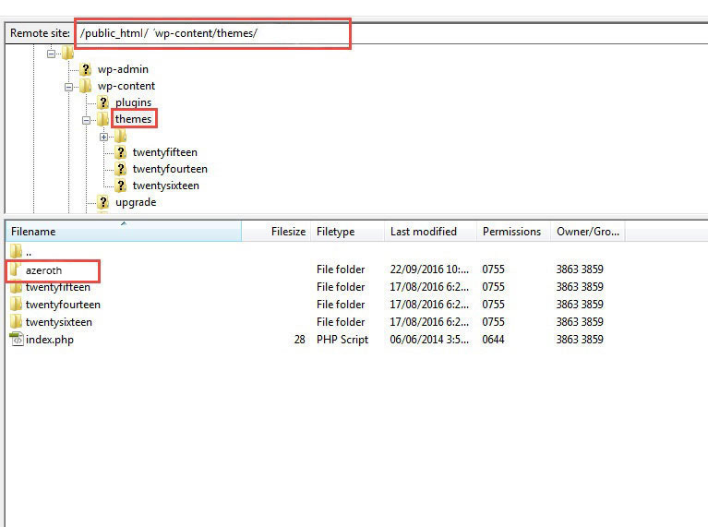Sort by Filesize column header
This screenshot has height=527, width=708.
(276, 232)
